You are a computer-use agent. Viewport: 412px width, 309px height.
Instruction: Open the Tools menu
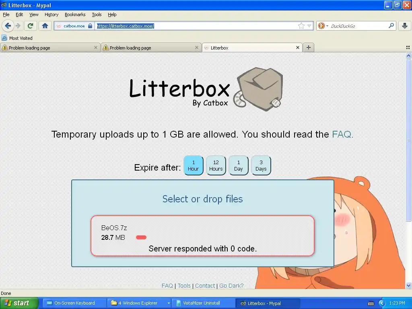[x=97, y=14]
